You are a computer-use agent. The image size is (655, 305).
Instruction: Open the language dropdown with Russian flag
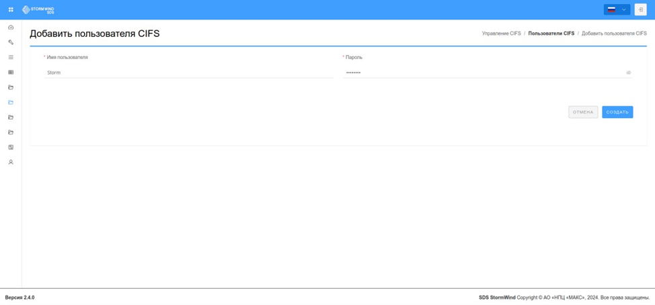617,9
